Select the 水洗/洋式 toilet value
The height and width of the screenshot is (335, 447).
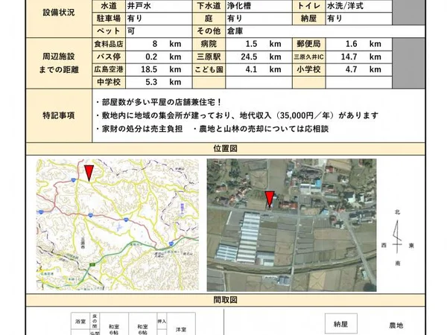pyautogui.click(x=345, y=6)
